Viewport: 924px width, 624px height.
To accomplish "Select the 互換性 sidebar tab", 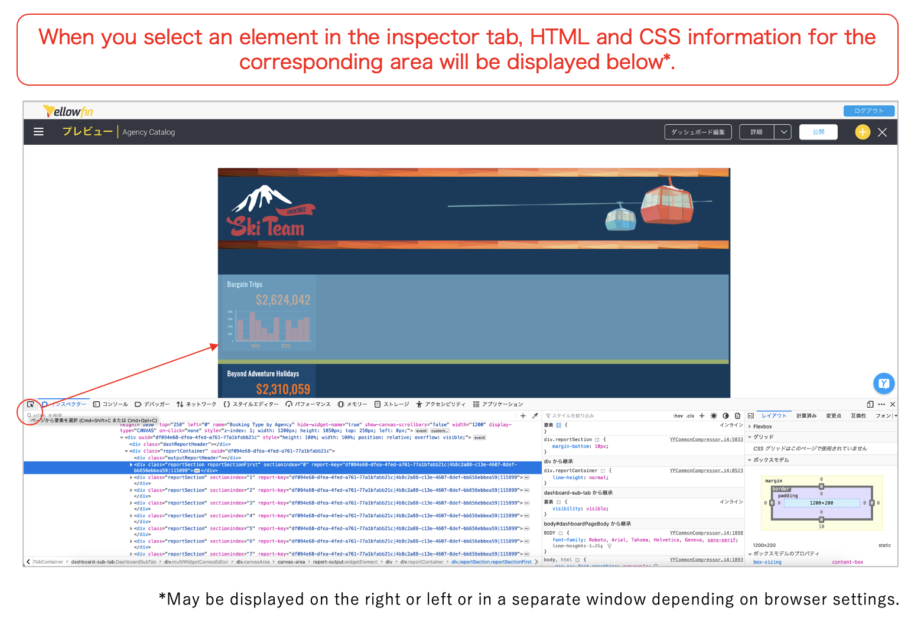I will 858,416.
